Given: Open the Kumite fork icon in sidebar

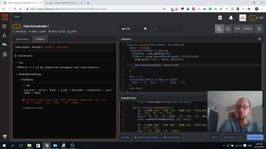Looking at the screenshot, I should (x=5, y=35).
